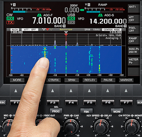Select the MORE softkey menu
Viewport: 142px width, 137px height.
17,80
